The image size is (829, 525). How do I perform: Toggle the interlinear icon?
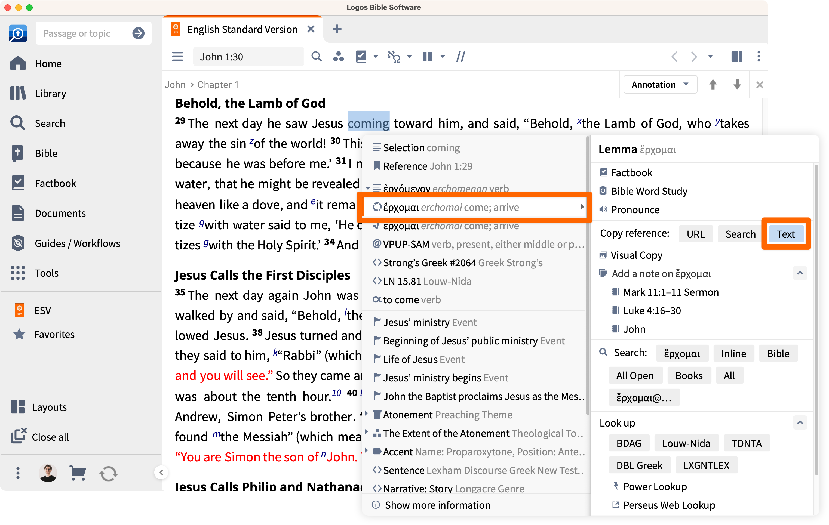[394, 56]
